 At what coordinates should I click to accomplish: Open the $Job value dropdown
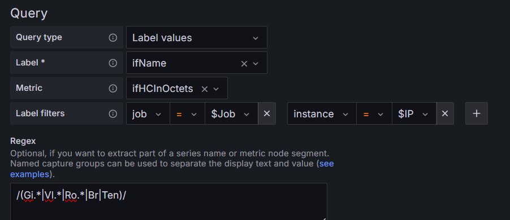point(231,113)
